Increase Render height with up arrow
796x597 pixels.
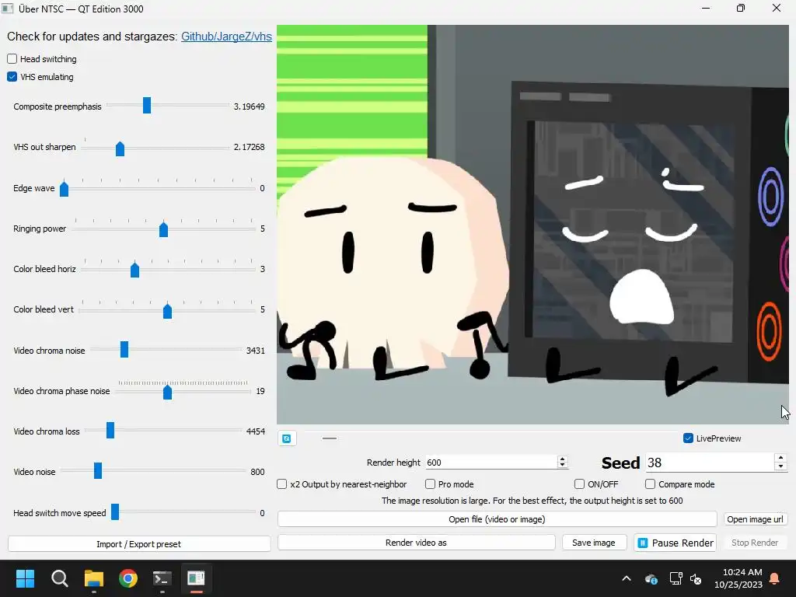562,459
